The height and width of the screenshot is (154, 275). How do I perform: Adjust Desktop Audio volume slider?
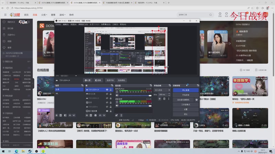point(135,106)
